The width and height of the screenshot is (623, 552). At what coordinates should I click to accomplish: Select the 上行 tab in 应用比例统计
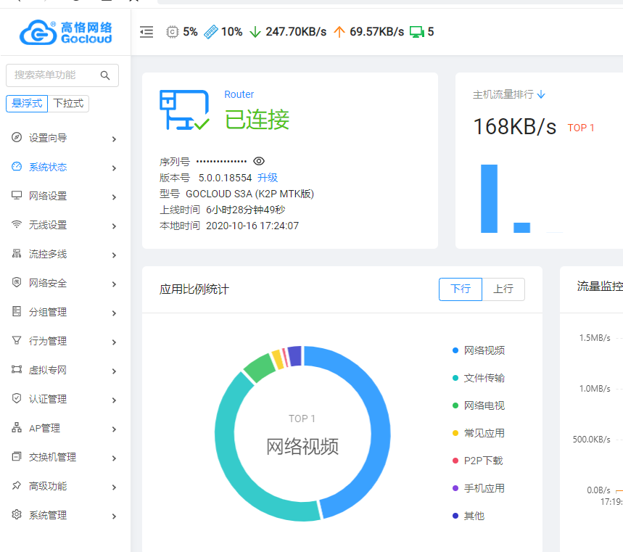coord(503,289)
